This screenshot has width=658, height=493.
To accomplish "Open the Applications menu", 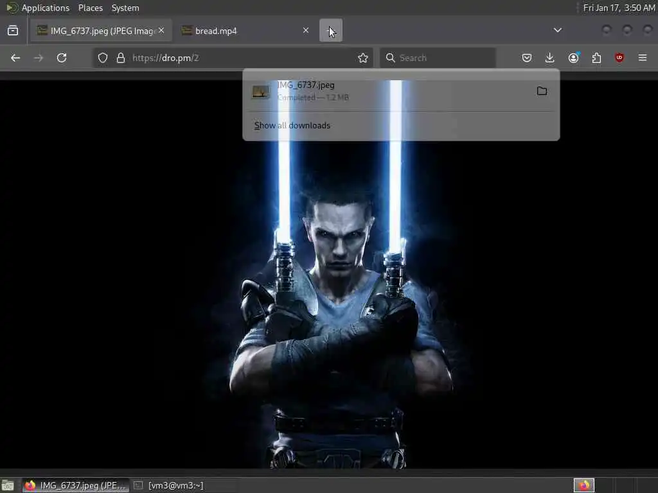I will pos(46,8).
